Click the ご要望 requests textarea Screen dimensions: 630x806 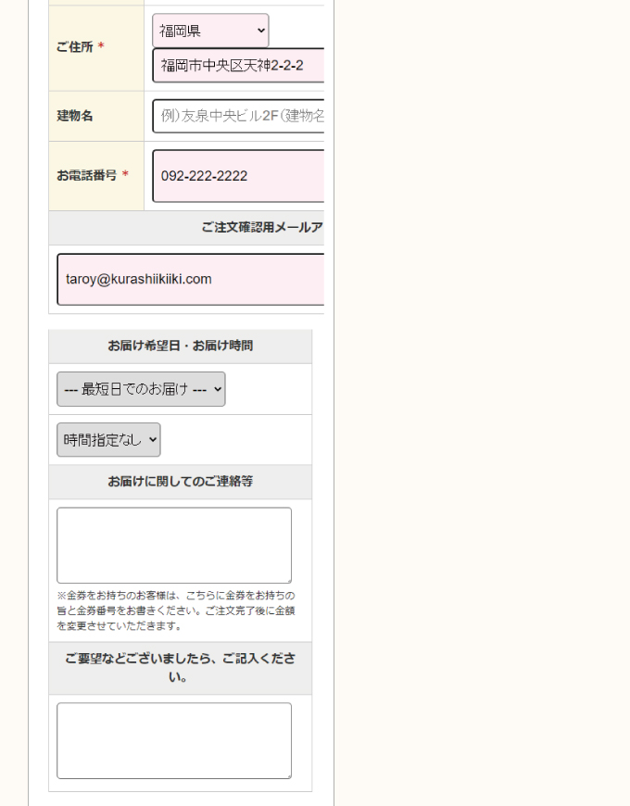pyautogui.click(x=174, y=741)
